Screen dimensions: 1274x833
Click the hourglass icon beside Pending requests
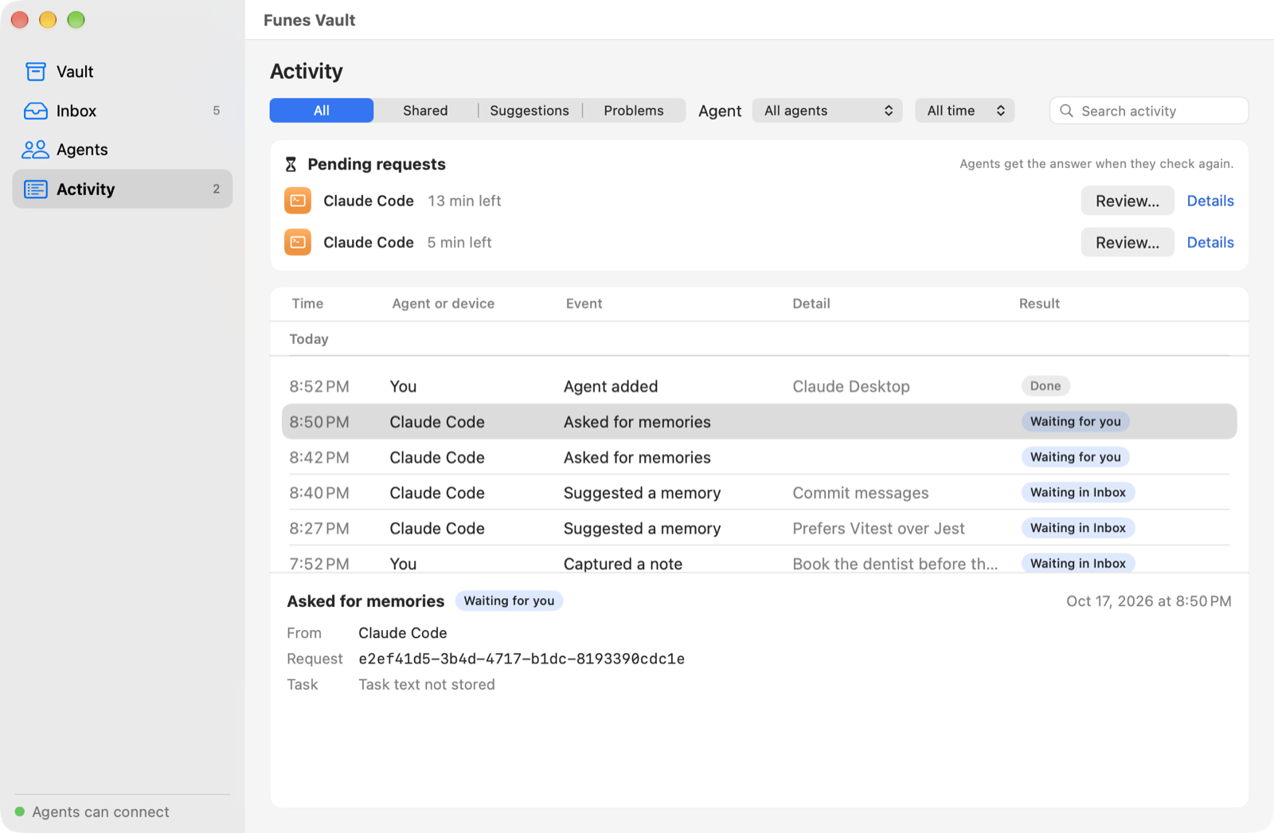point(291,164)
